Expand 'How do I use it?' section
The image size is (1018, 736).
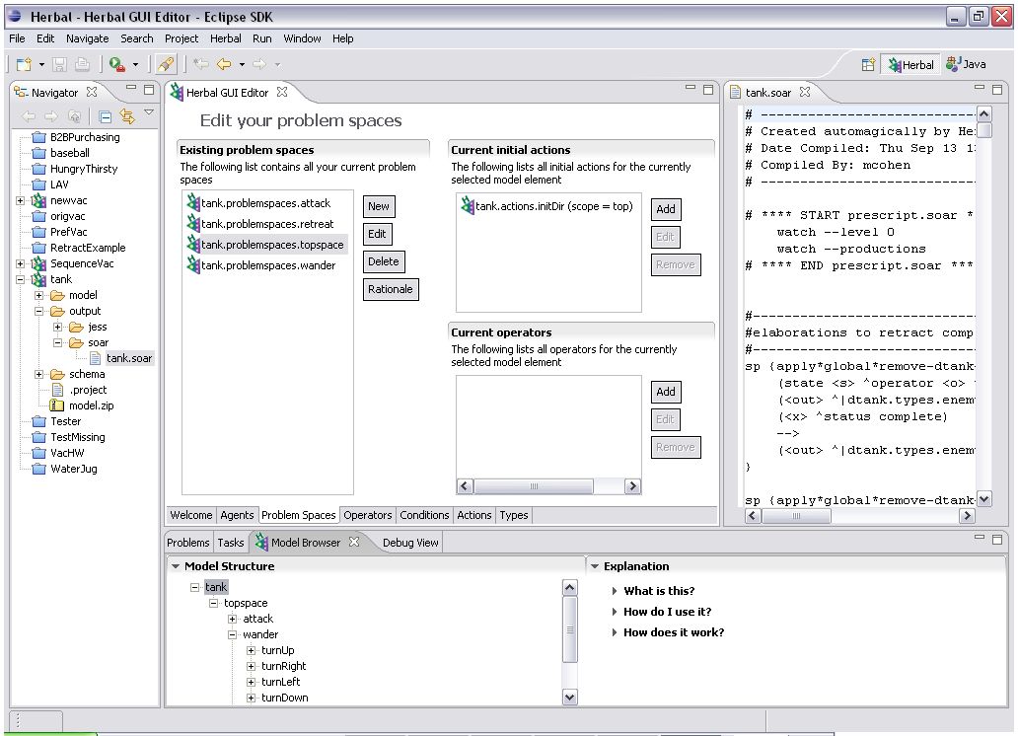point(615,612)
